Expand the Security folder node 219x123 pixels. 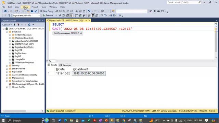pos(7,66)
